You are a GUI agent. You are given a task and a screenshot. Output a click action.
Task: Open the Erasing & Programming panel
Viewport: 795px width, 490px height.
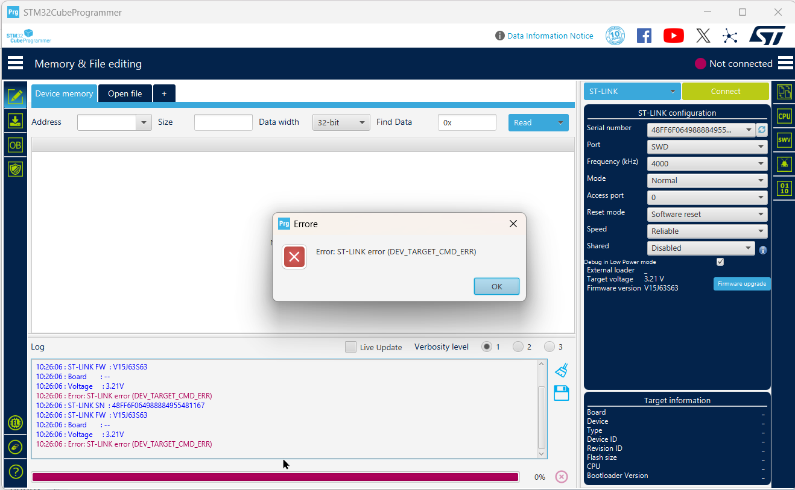(15, 121)
